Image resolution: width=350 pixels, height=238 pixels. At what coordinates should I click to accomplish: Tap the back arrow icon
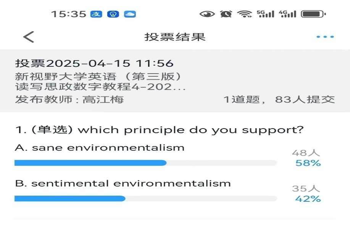tap(29, 37)
